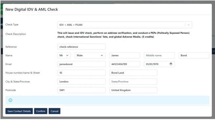215x120 pixels.
Task: Click the house number field
Action: coord(82,73)
